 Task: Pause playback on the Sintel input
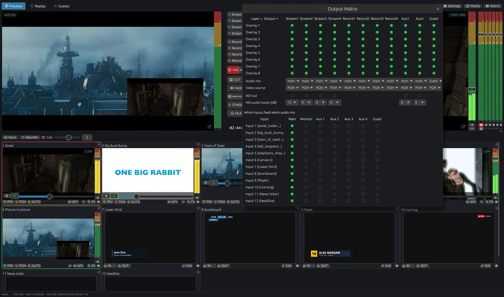tap(7, 196)
